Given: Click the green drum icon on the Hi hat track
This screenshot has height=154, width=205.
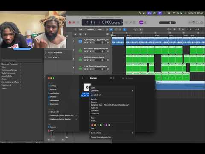Looking at the screenshot, I should coord(80,68).
